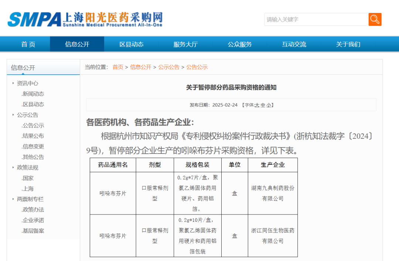
Task: Open 公众服务 in the top navigation
Action: [240, 44]
